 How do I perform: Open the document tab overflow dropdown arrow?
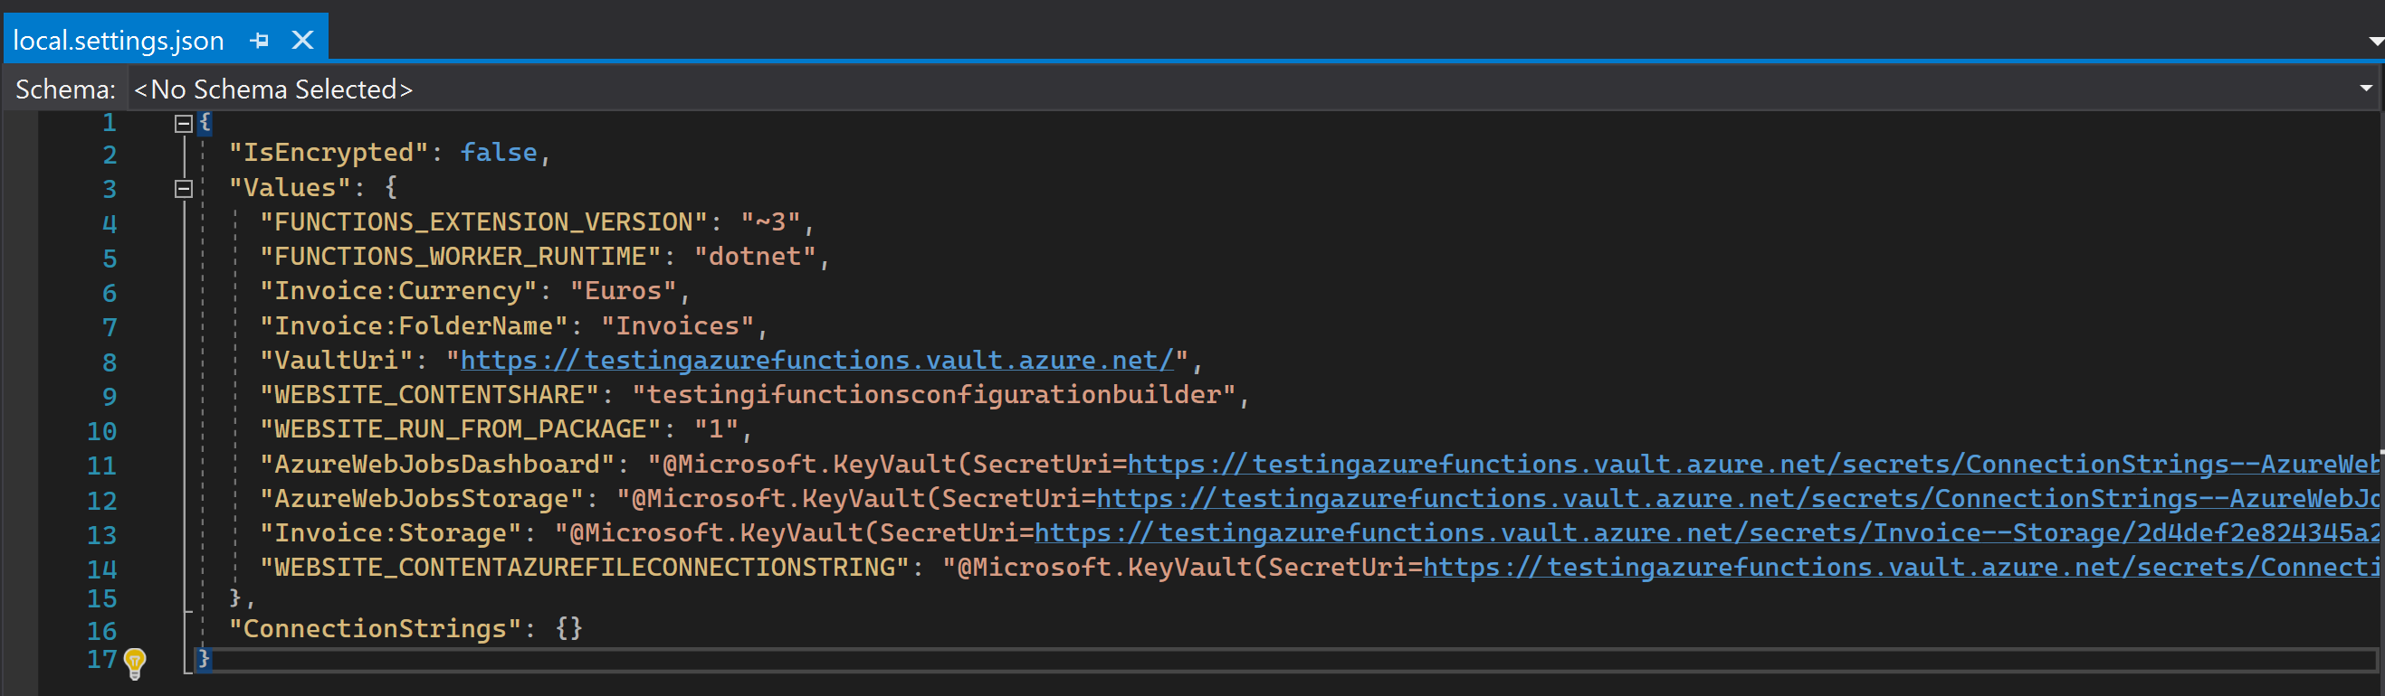point(2375,41)
